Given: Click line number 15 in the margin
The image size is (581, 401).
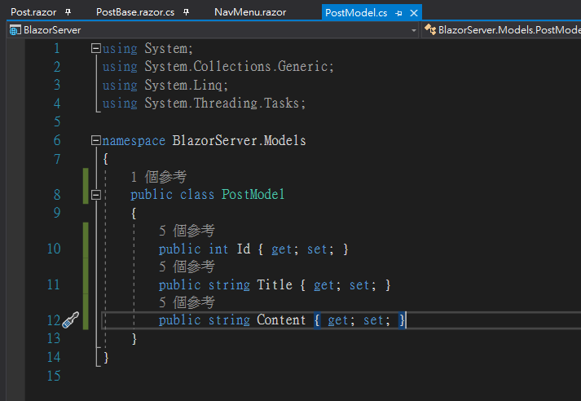Looking at the screenshot, I should [x=54, y=376].
